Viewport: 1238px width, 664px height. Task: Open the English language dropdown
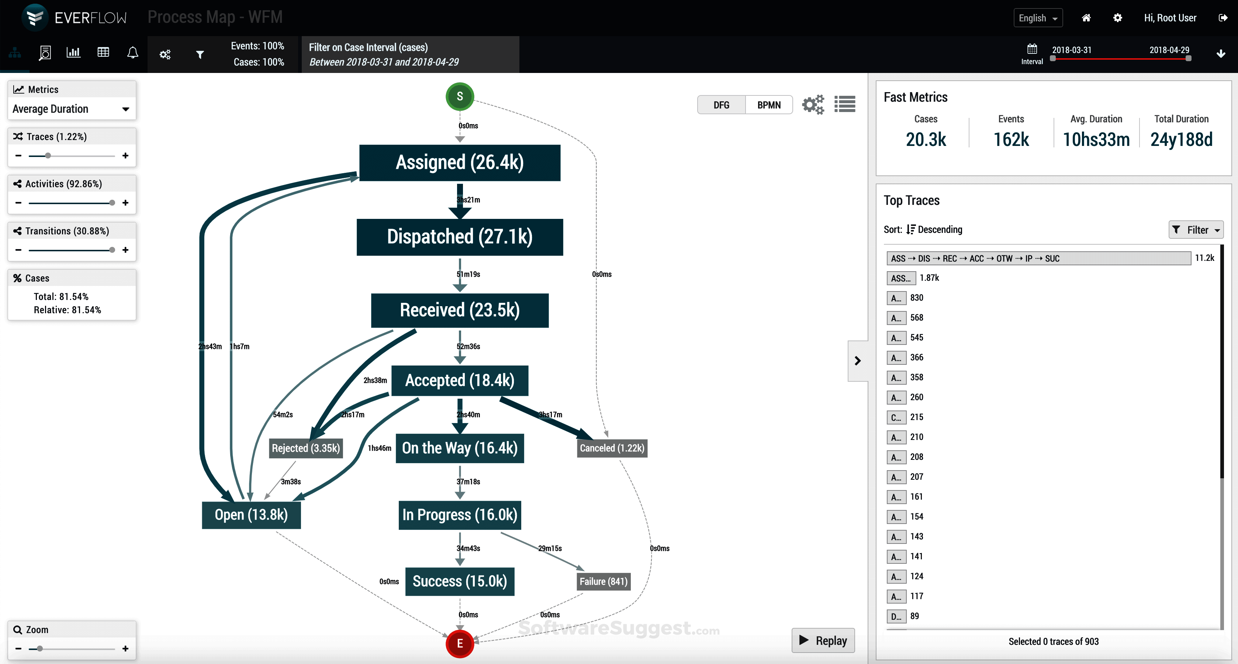(x=1038, y=18)
